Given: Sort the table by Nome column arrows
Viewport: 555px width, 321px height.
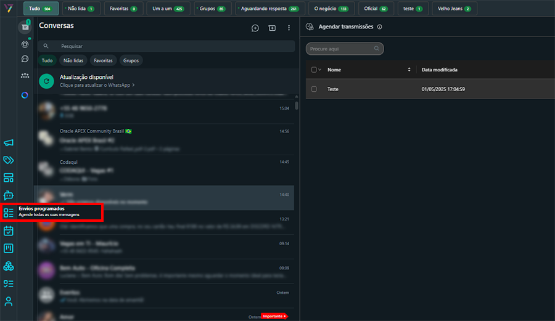Looking at the screenshot, I should tap(409, 70).
